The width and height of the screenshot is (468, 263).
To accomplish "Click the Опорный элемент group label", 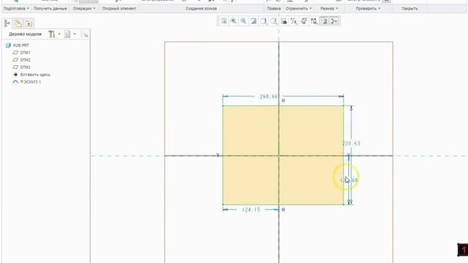I will point(119,9).
